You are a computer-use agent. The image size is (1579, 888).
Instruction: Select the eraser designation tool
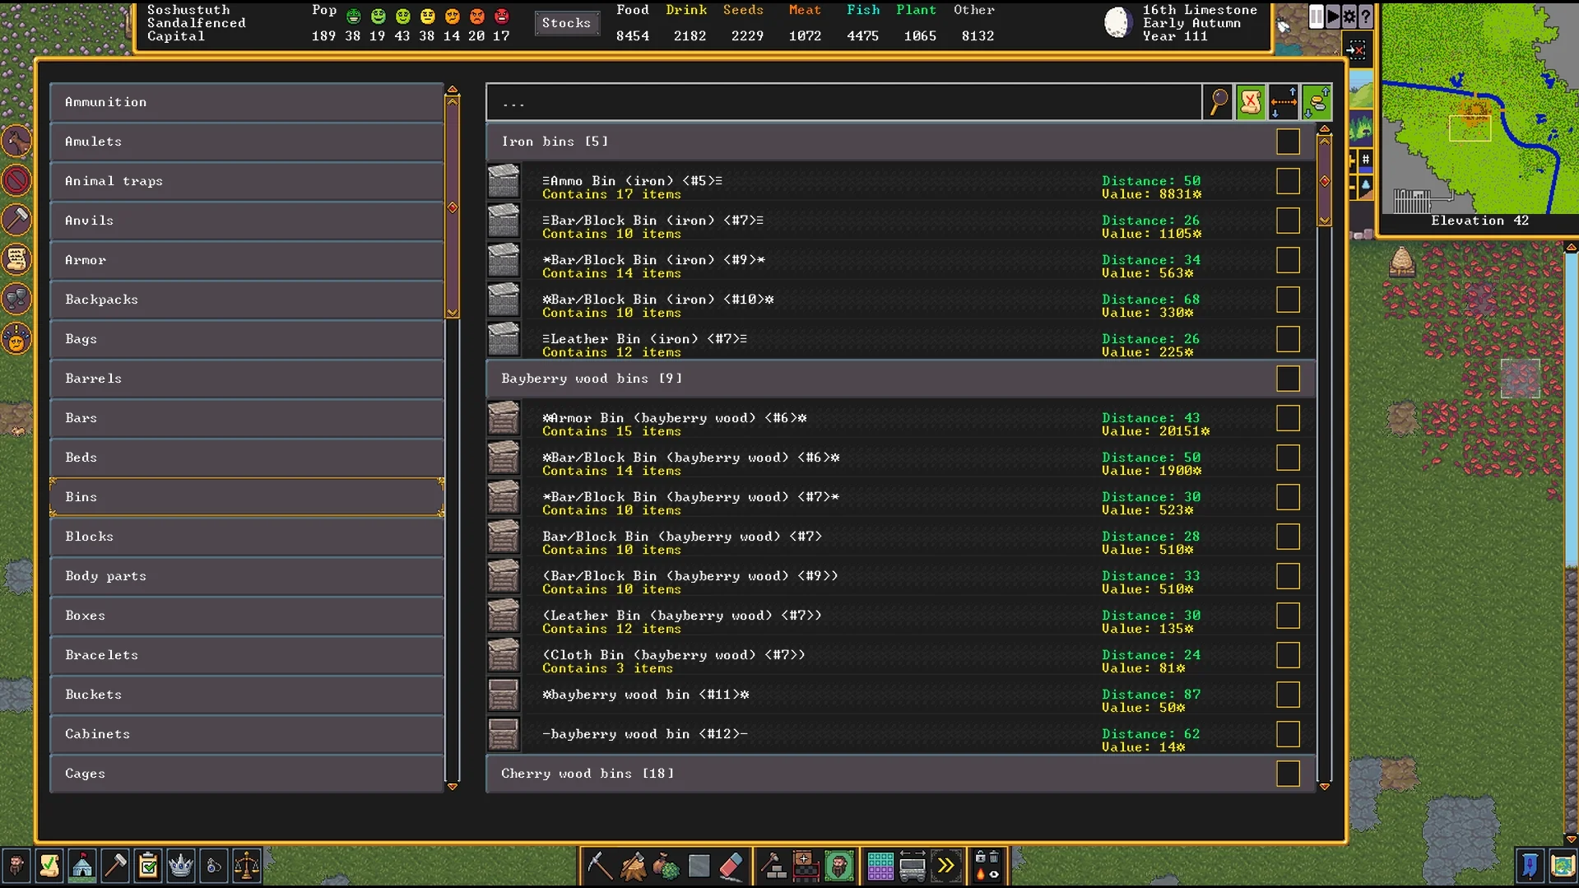[731, 866]
